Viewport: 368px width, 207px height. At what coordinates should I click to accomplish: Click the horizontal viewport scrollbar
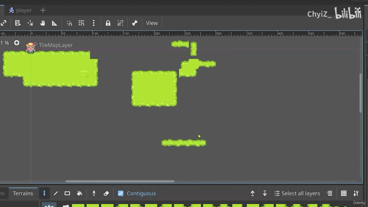(120, 181)
